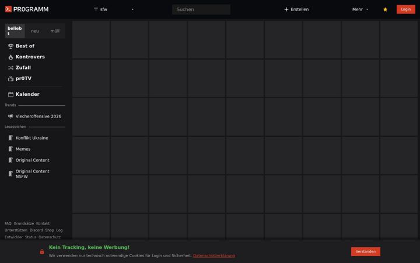Image resolution: width=420 pixels, height=263 pixels.
Task: Open the sfw filter dropdown arrow
Action: pyautogui.click(x=132, y=9)
